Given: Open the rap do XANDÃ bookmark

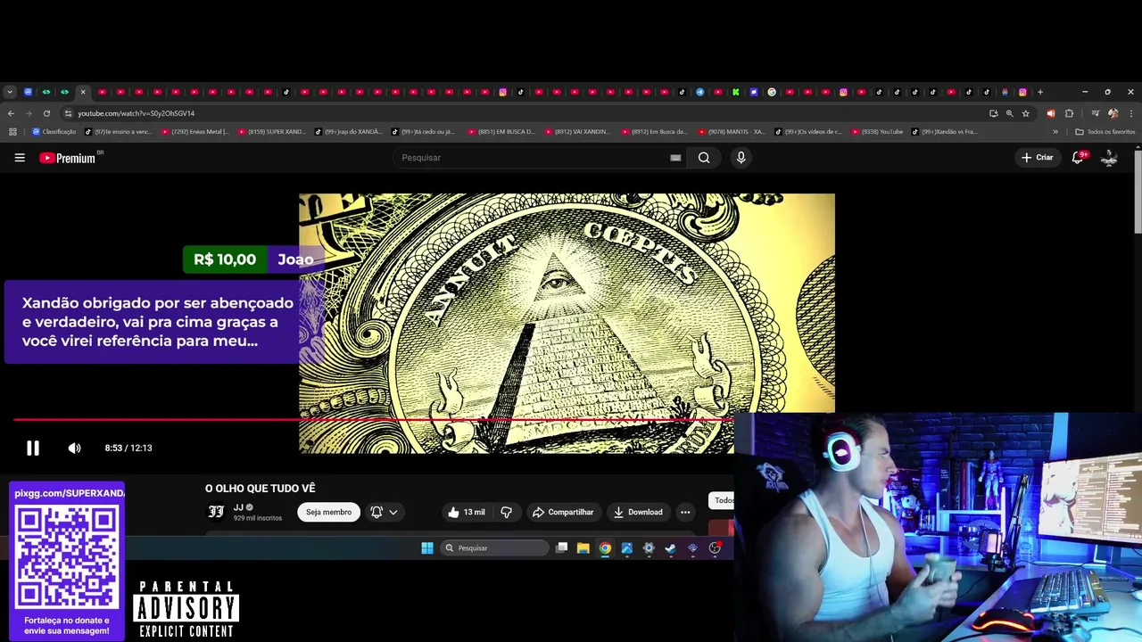Looking at the screenshot, I should click(349, 132).
